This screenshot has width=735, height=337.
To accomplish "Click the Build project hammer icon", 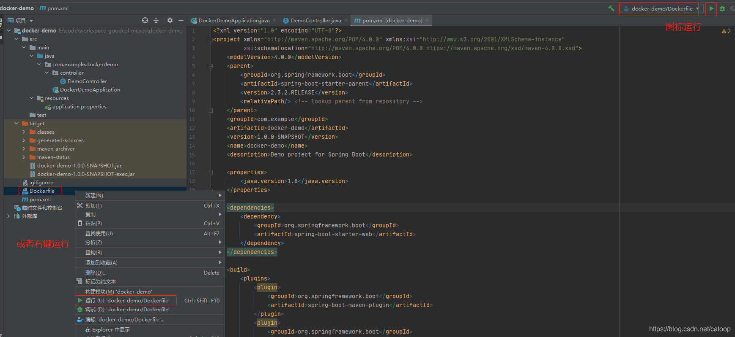I will pos(611,8).
